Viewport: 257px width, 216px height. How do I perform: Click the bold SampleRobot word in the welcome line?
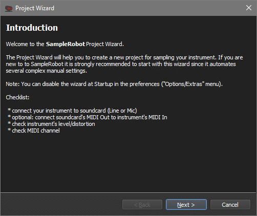66,44
